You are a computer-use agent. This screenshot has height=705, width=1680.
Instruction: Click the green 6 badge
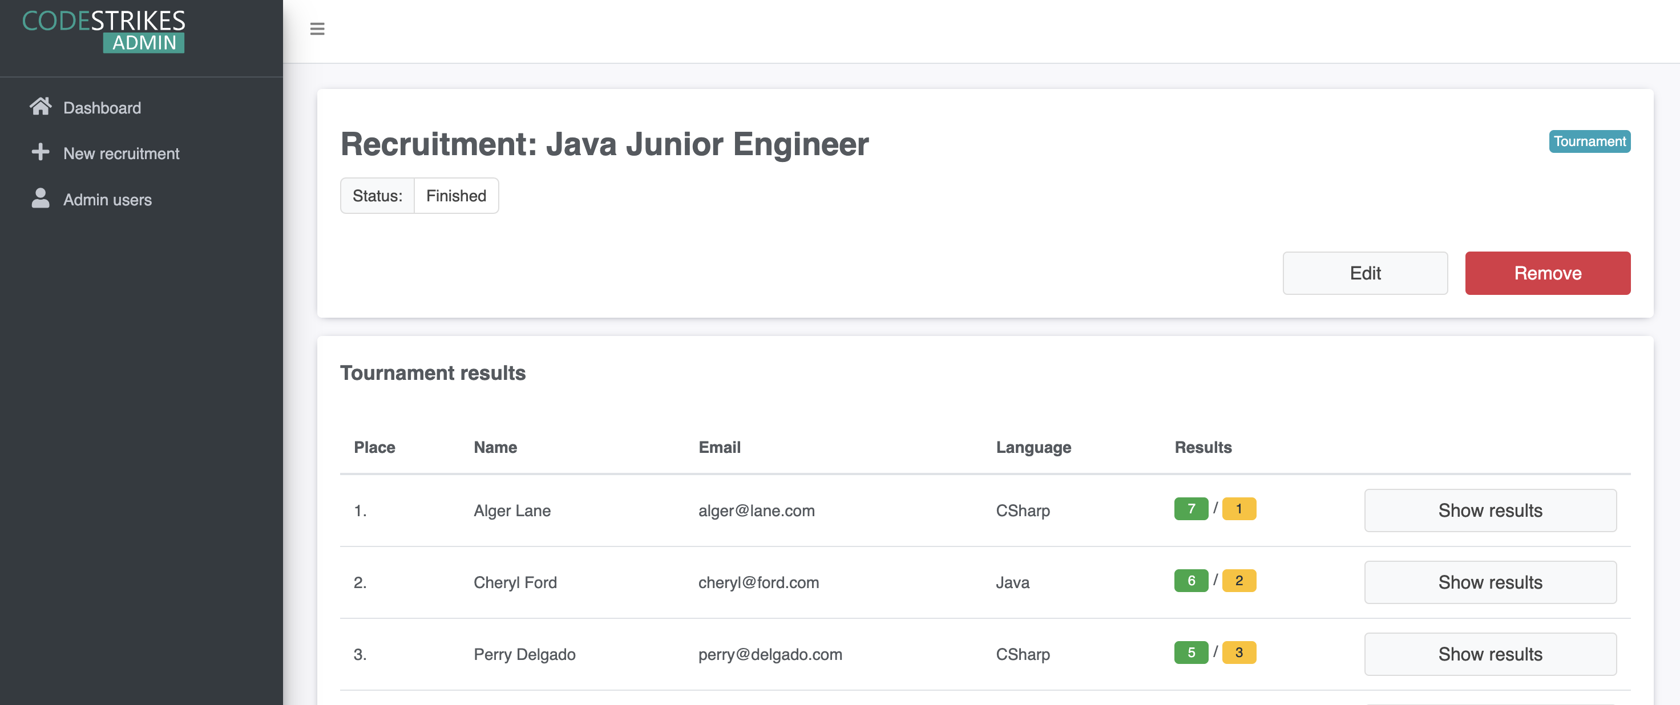[x=1191, y=580]
